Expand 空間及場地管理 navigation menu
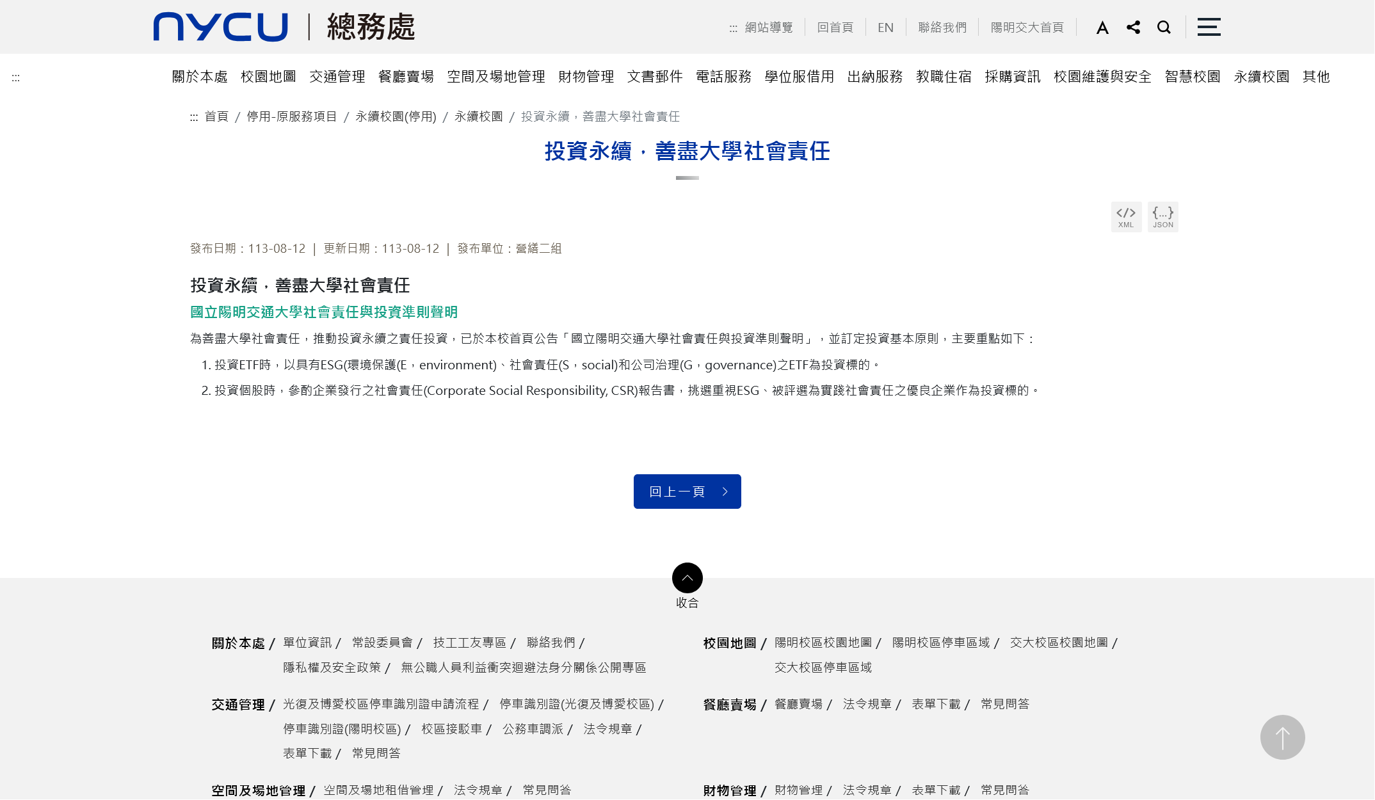The height and width of the screenshot is (800, 1375). click(495, 77)
